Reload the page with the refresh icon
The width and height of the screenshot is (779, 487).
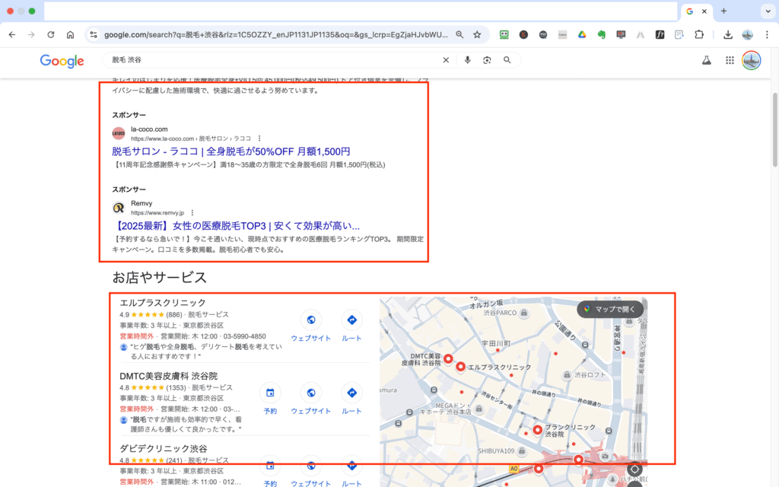click(x=51, y=35)
